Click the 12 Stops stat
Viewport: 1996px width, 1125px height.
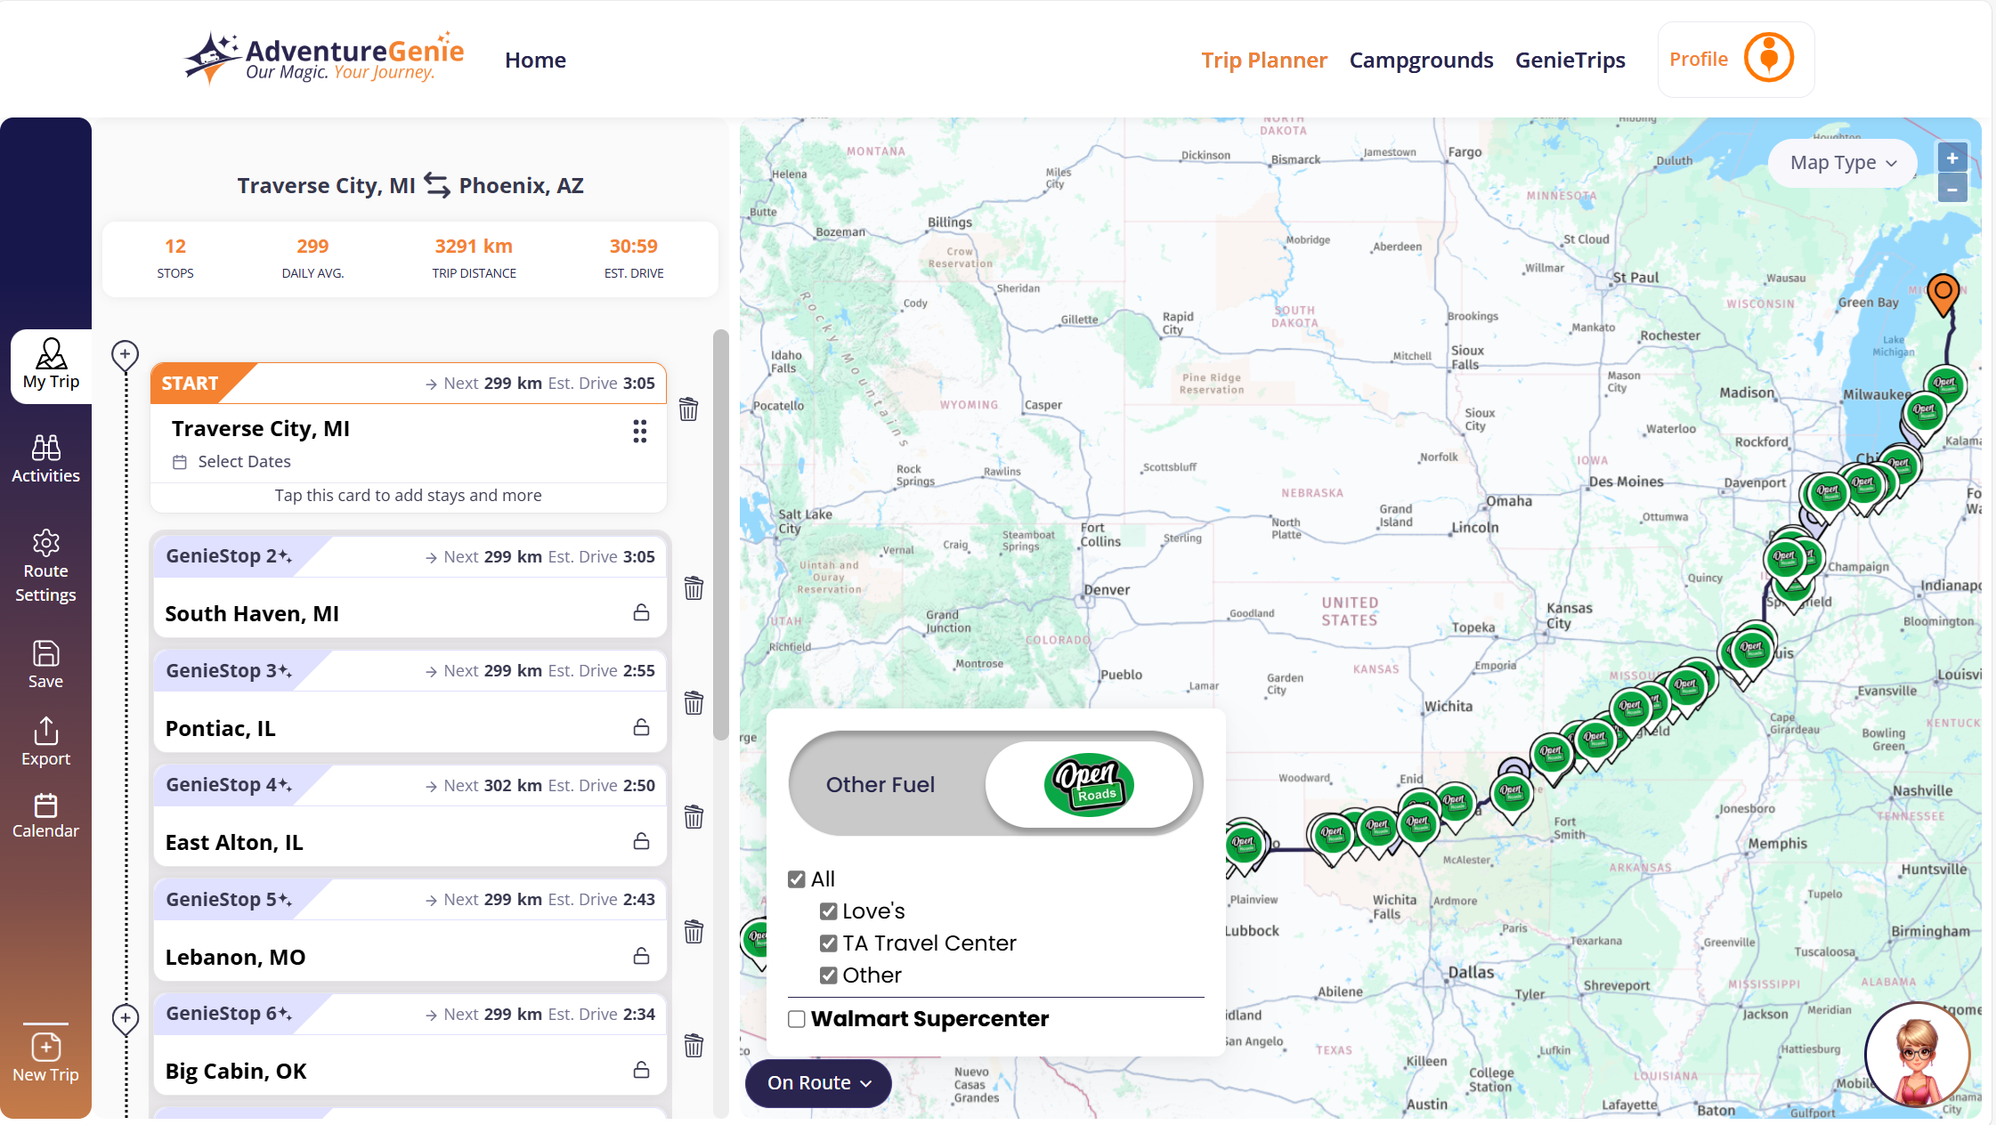[175, 258]
